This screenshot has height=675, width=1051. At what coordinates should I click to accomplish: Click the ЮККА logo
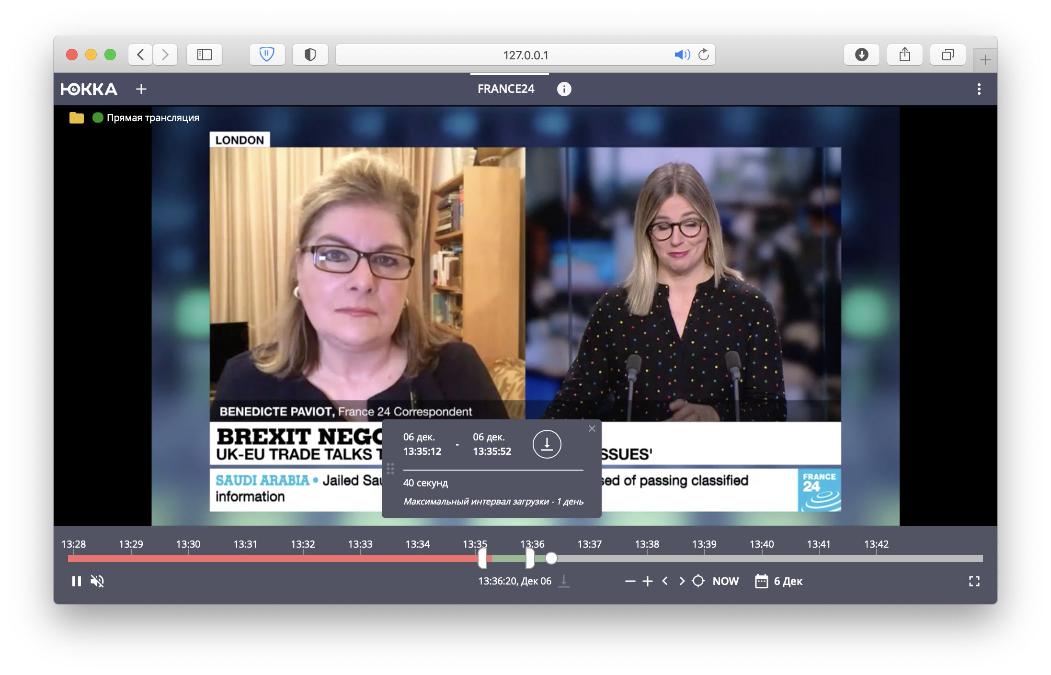(89, 89)
